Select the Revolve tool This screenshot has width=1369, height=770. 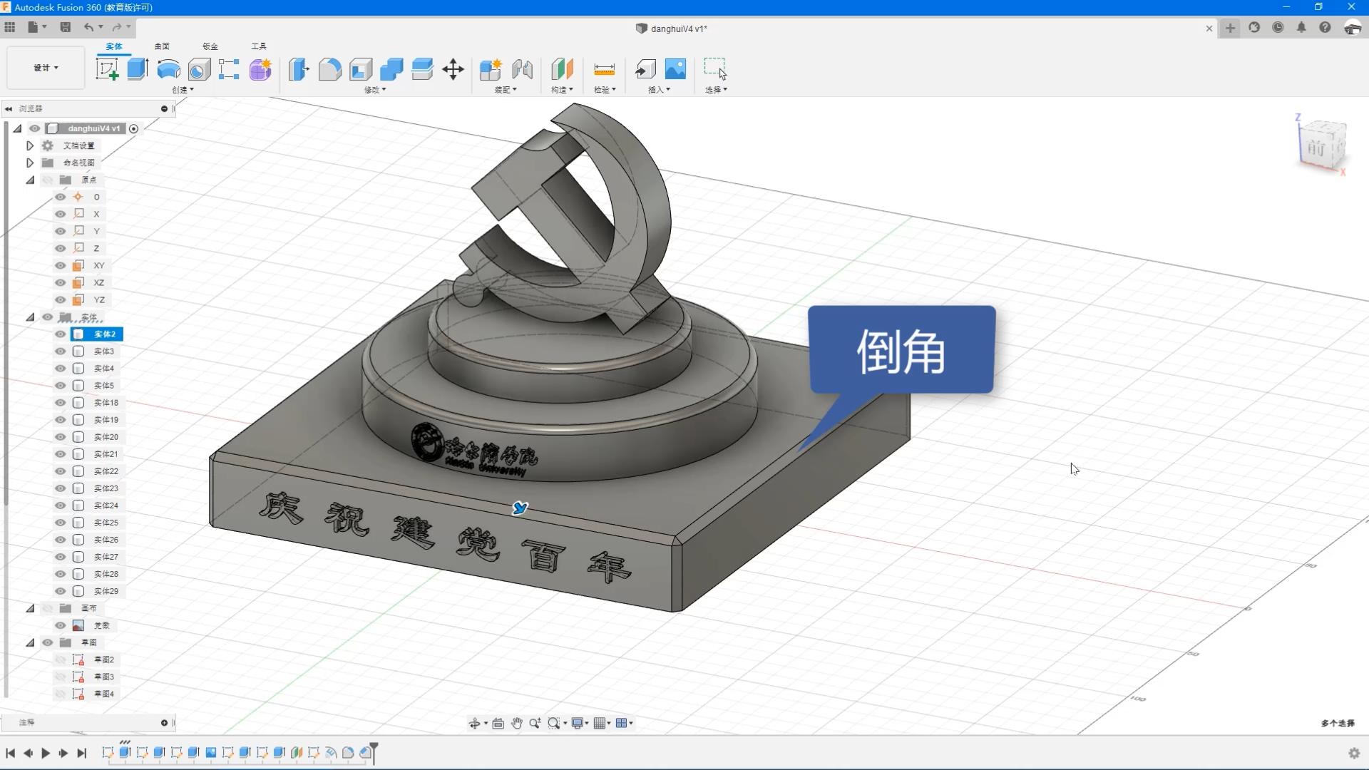168,69
